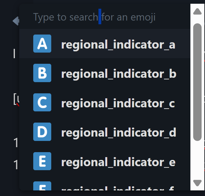
Task: Select the blue A emoji icon
Action: coord(42,44)
